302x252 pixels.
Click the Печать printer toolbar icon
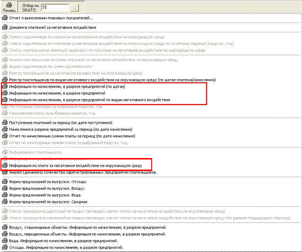10,4
